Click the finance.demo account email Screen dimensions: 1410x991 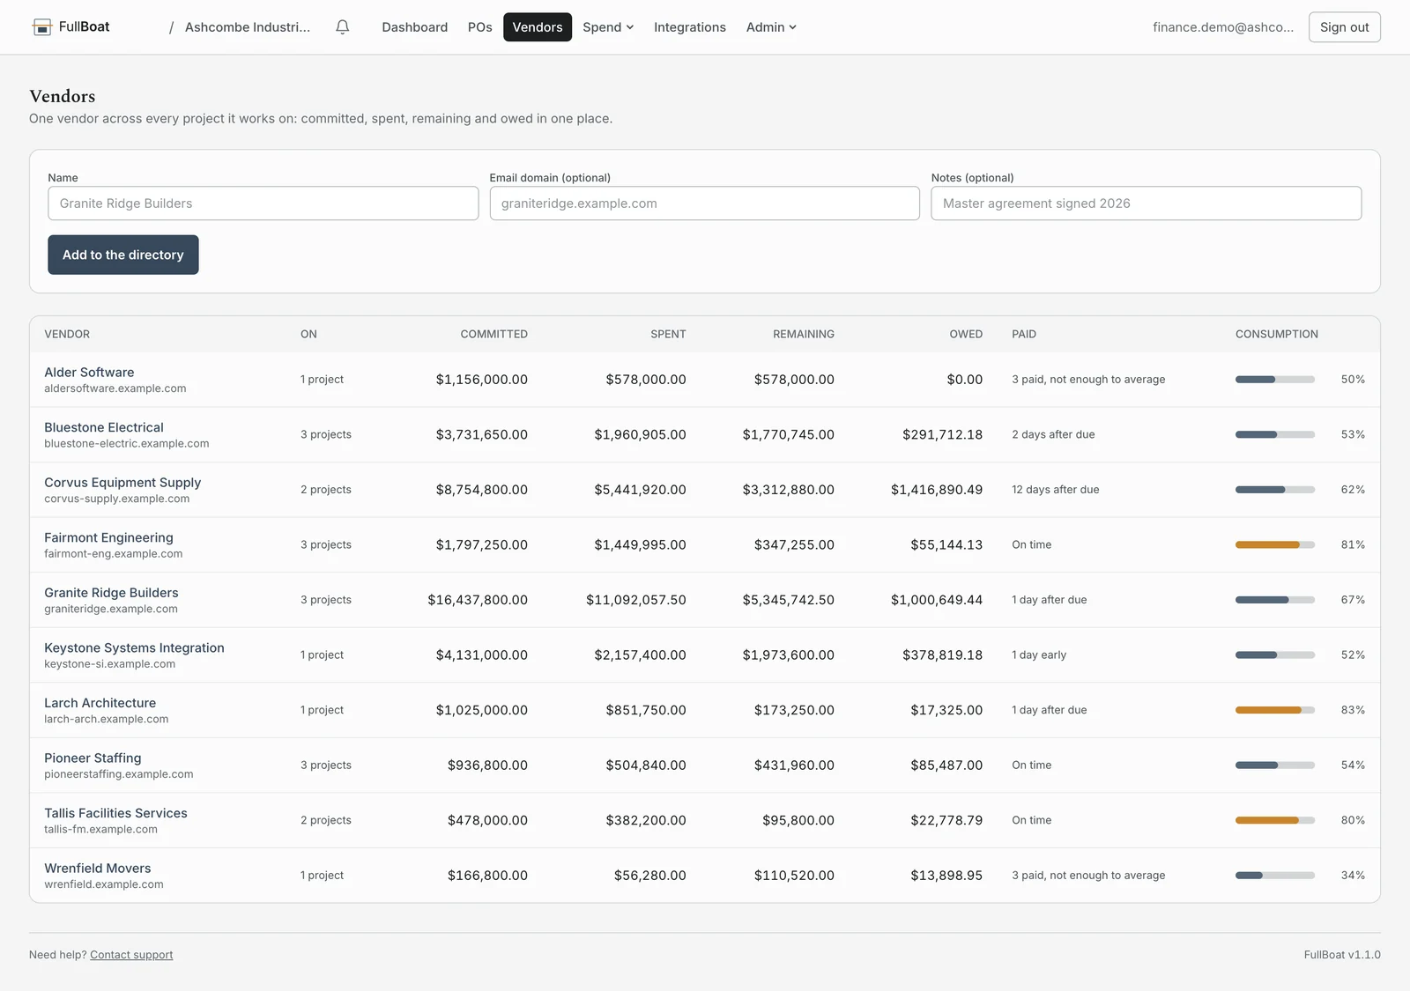point(1223,27)
